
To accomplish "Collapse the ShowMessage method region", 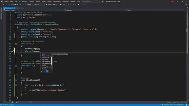I will click(16, 80).
